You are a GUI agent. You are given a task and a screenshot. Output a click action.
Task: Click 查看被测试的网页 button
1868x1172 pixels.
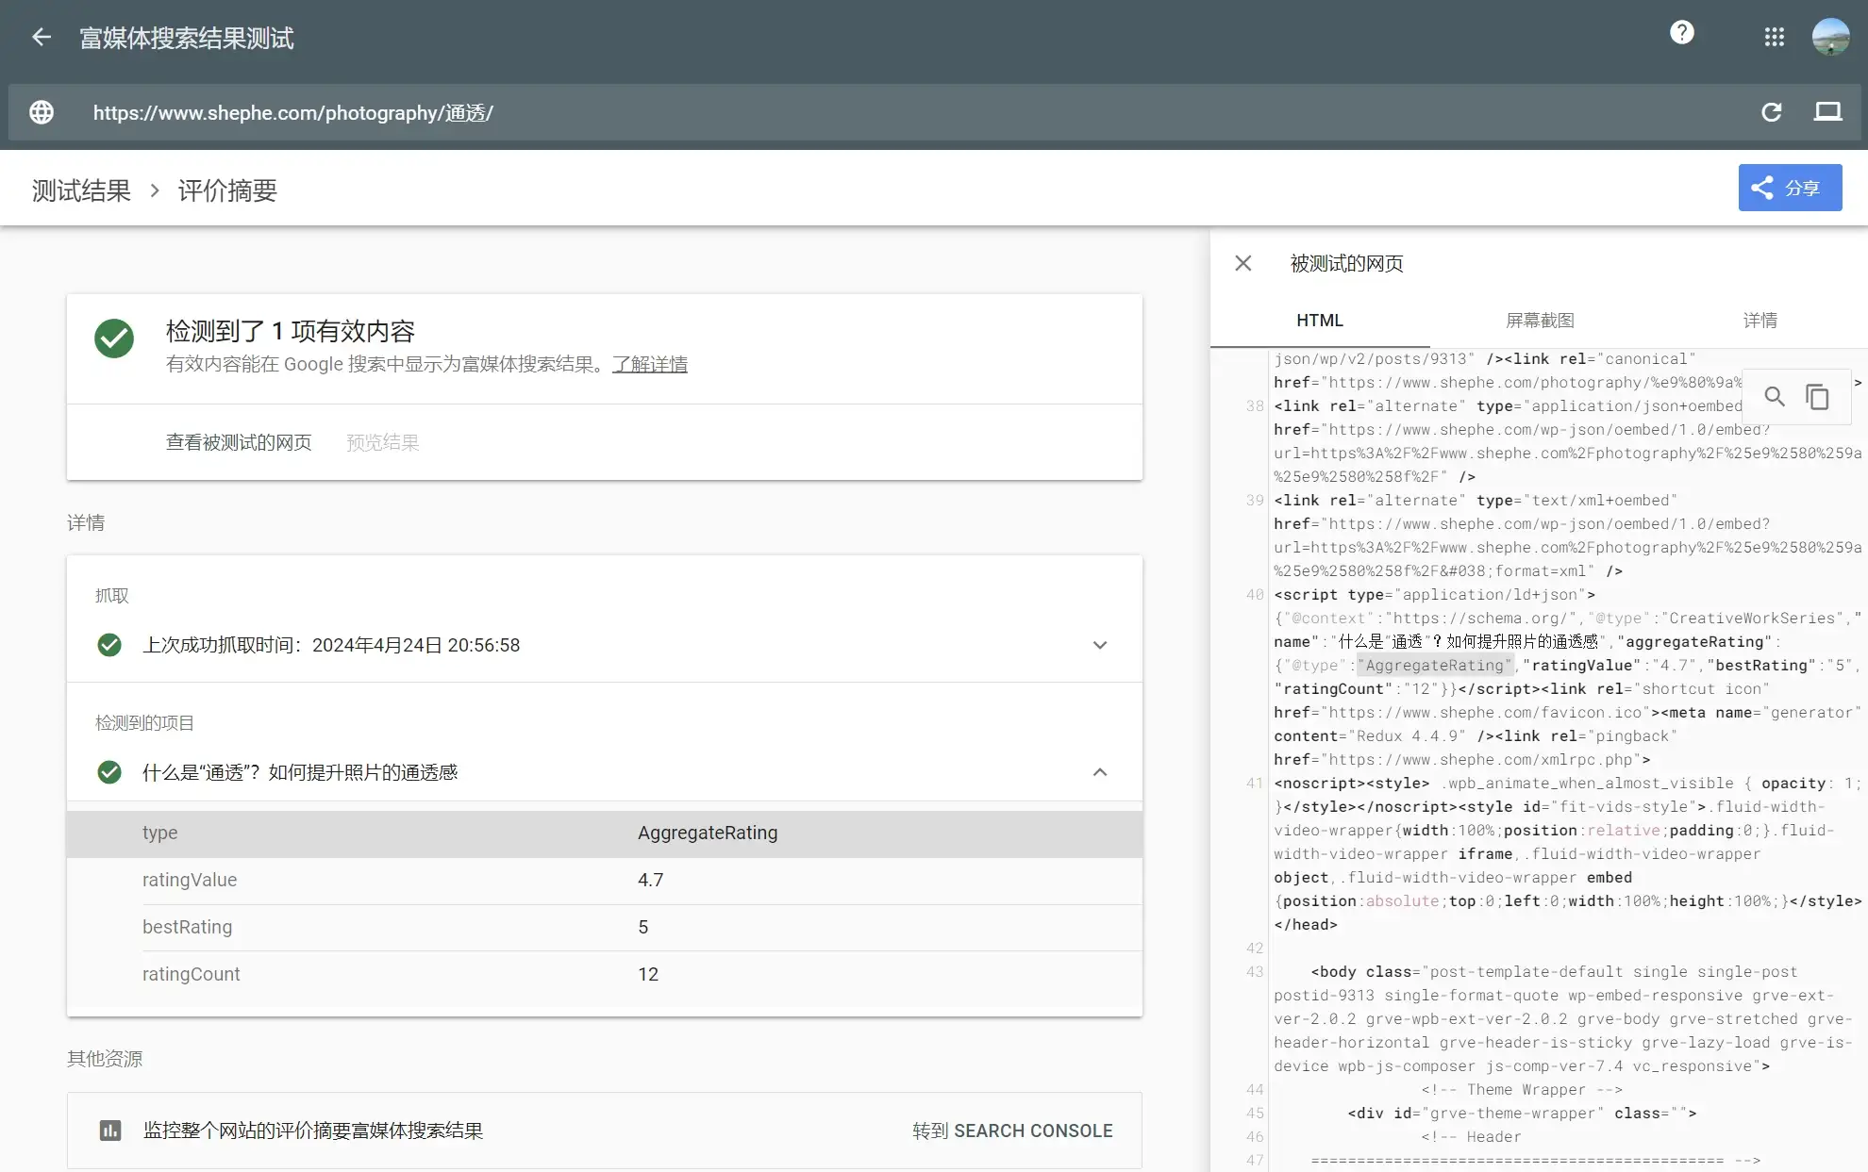tap(239, 442)
